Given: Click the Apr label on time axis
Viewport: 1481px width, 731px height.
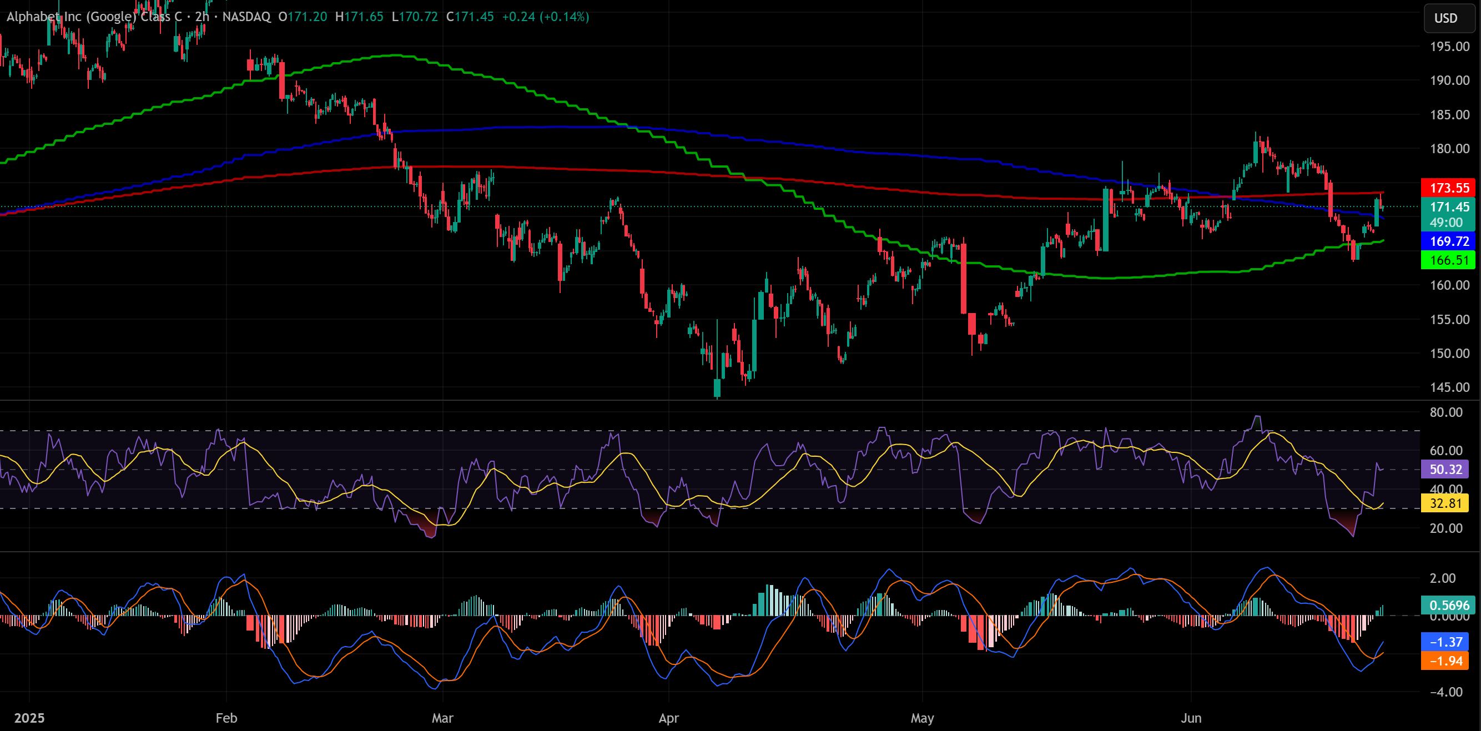Looking at the screenshot, I should pos(669,718).
